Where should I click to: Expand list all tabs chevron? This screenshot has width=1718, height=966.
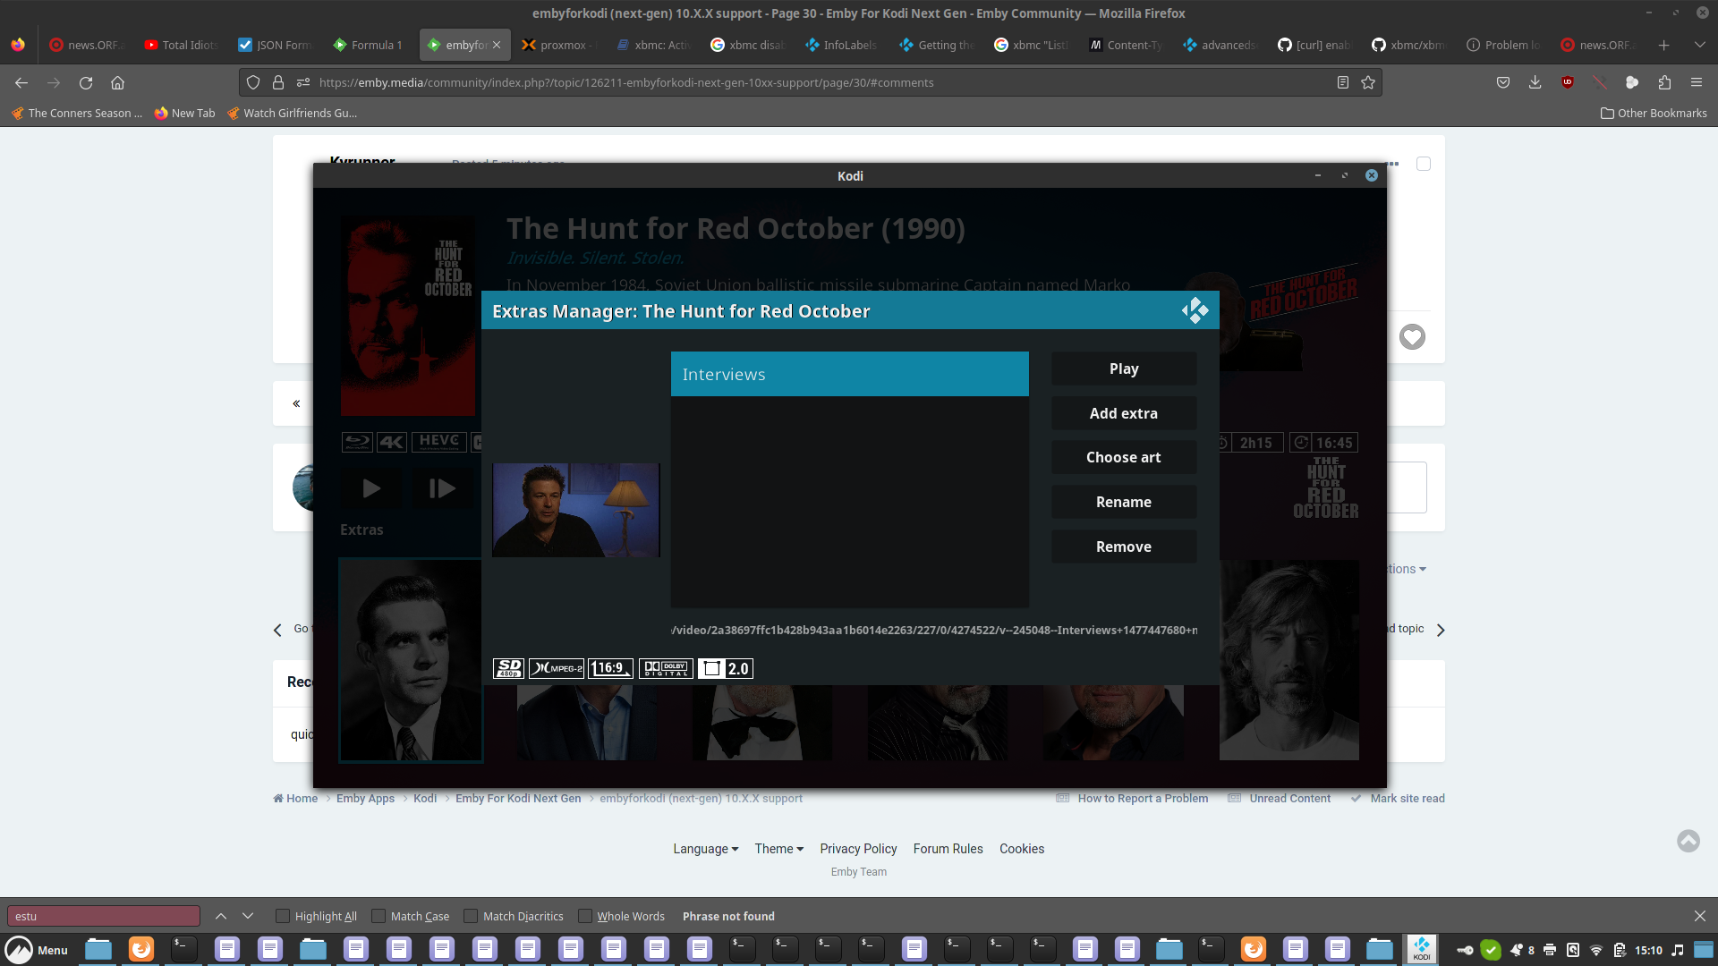tap(1699, 45)
